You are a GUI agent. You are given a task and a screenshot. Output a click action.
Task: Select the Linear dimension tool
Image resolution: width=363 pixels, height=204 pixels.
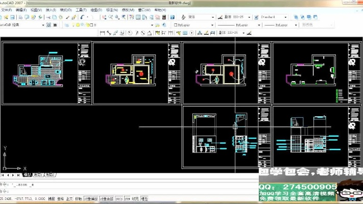(103, 33)
